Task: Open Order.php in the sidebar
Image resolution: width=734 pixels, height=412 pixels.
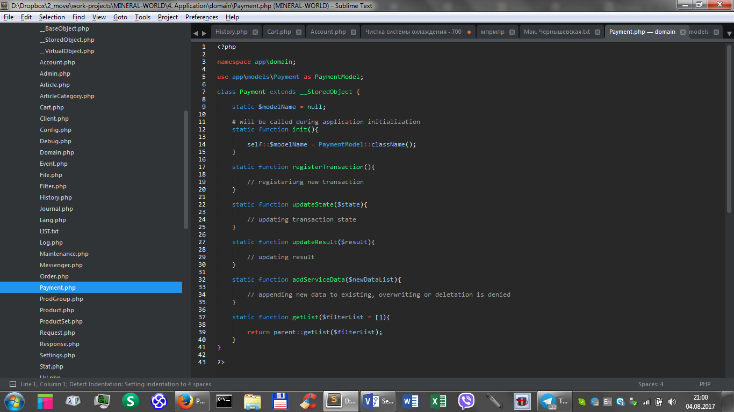Action: click(54, 276)
